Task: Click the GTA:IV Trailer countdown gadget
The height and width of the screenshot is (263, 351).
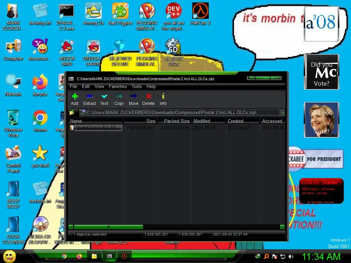Action: click(x=321, y=191)
